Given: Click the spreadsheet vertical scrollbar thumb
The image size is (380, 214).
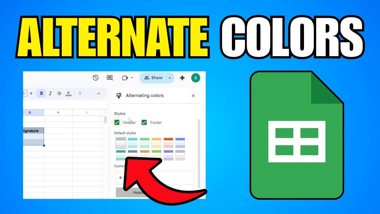Looking at the screenshot, I should tap(105, 120).
